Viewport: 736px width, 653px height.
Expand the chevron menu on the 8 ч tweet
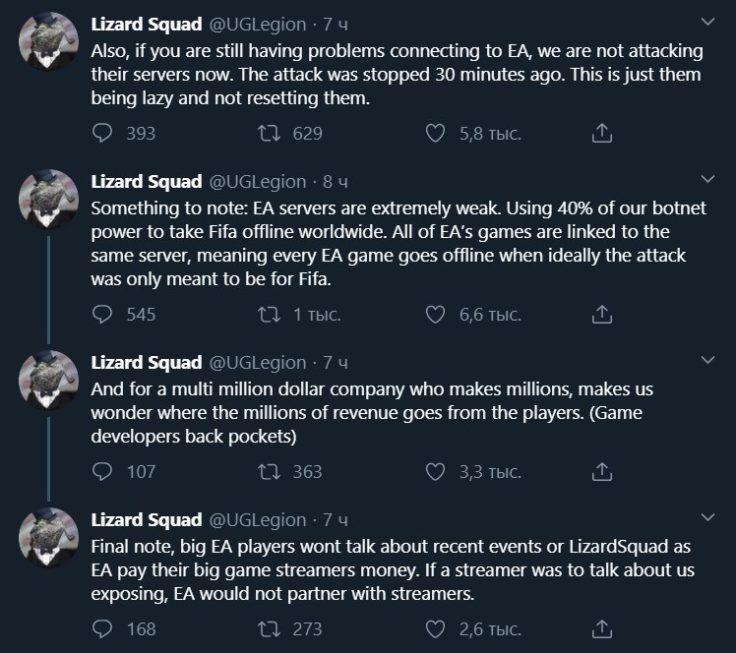707,179
